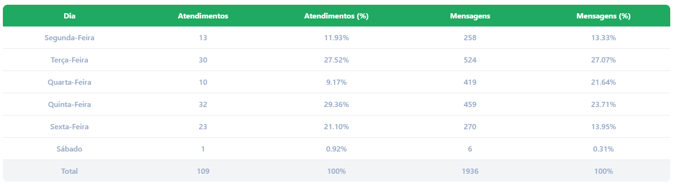Select the Quarta-Feira row label
675x187 pixels.
click(x=69, y=82)
